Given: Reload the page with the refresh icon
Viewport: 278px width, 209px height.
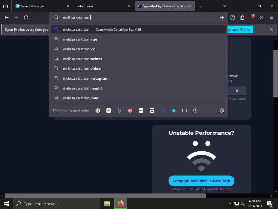Looking at the screenshot, I should [26, 17].
